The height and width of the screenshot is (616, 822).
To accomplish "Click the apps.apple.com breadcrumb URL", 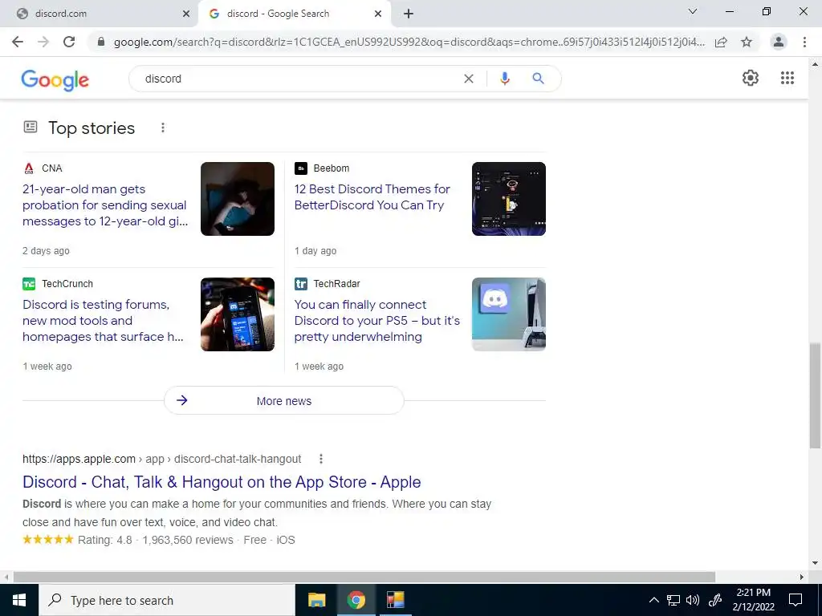I will (x=162, y=460).
